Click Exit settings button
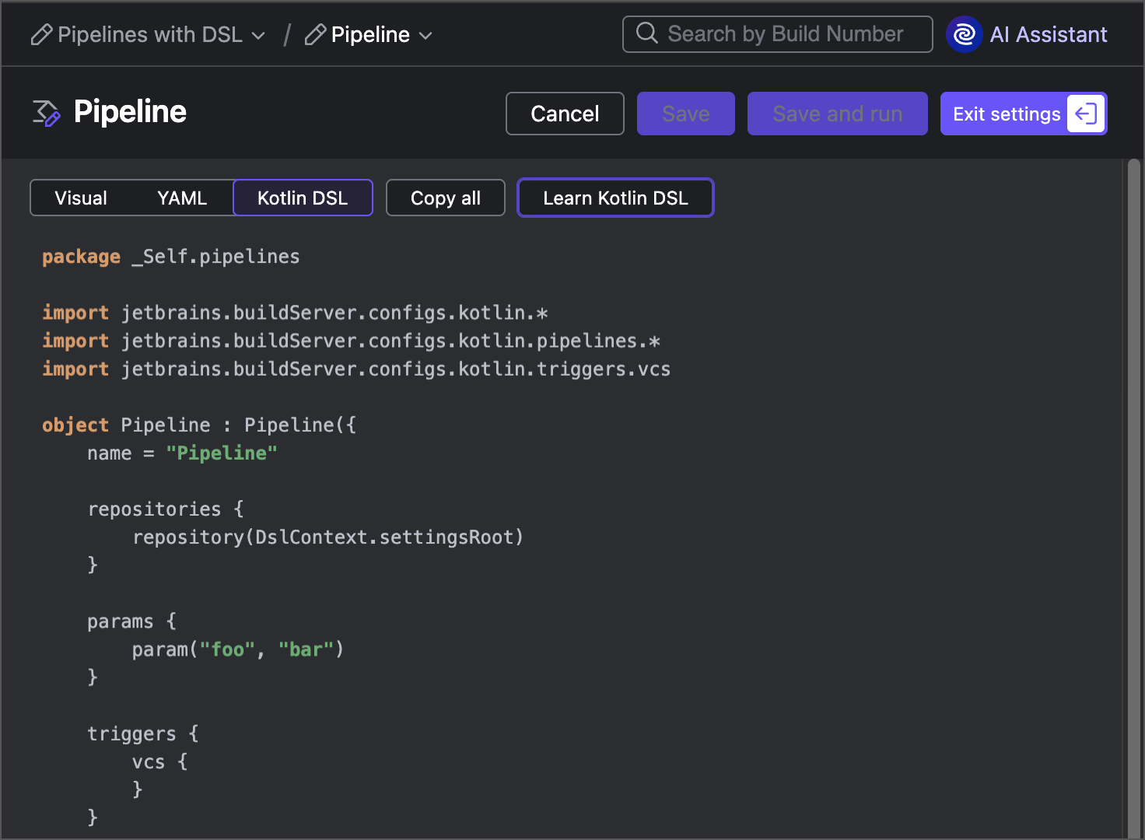Viewport: 1145px width, 840px height. 1024,114
